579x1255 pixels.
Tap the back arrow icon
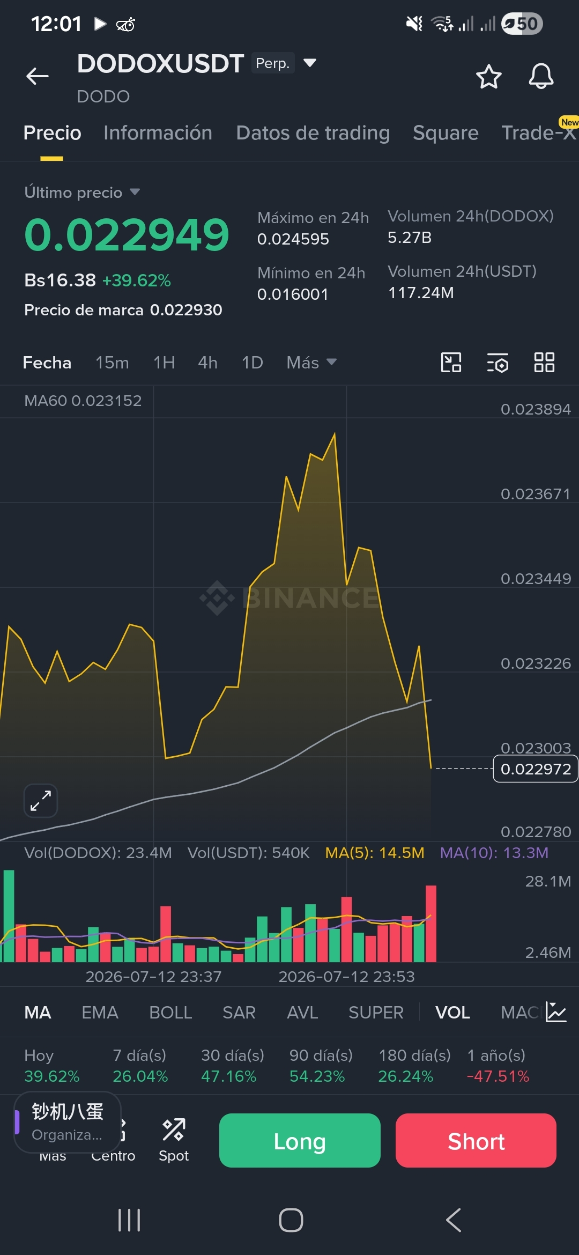pyautogui.click(x=38, y=76)
